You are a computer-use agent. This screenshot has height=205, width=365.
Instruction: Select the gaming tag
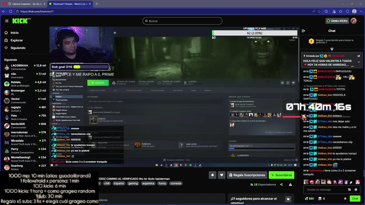click(x=133, y=183)
